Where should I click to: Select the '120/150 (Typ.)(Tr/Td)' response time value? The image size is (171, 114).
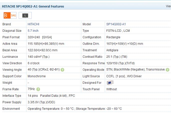[121, 63]
